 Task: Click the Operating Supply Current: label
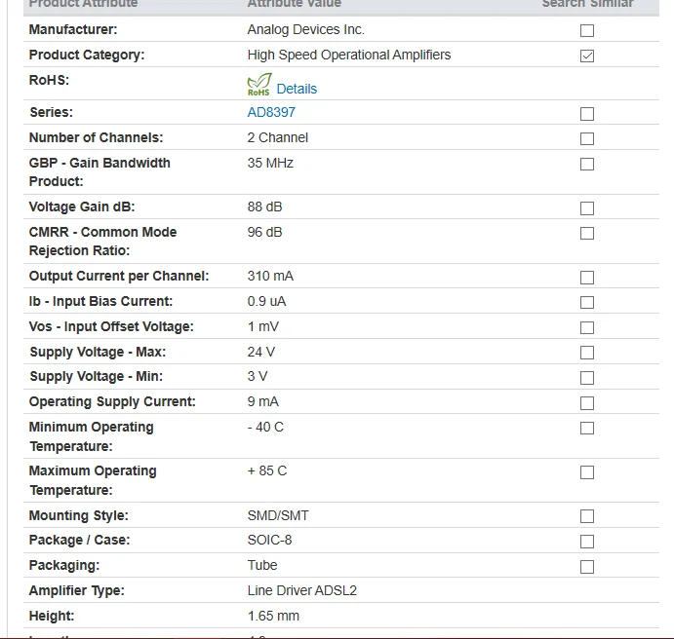[112, 401]
